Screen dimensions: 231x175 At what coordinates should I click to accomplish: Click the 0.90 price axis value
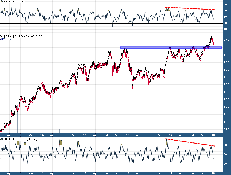[x=226, y=129]
